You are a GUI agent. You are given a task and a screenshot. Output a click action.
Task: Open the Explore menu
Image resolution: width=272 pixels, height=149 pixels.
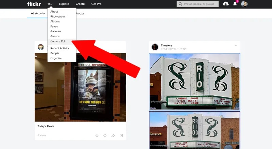coord(64,4)
